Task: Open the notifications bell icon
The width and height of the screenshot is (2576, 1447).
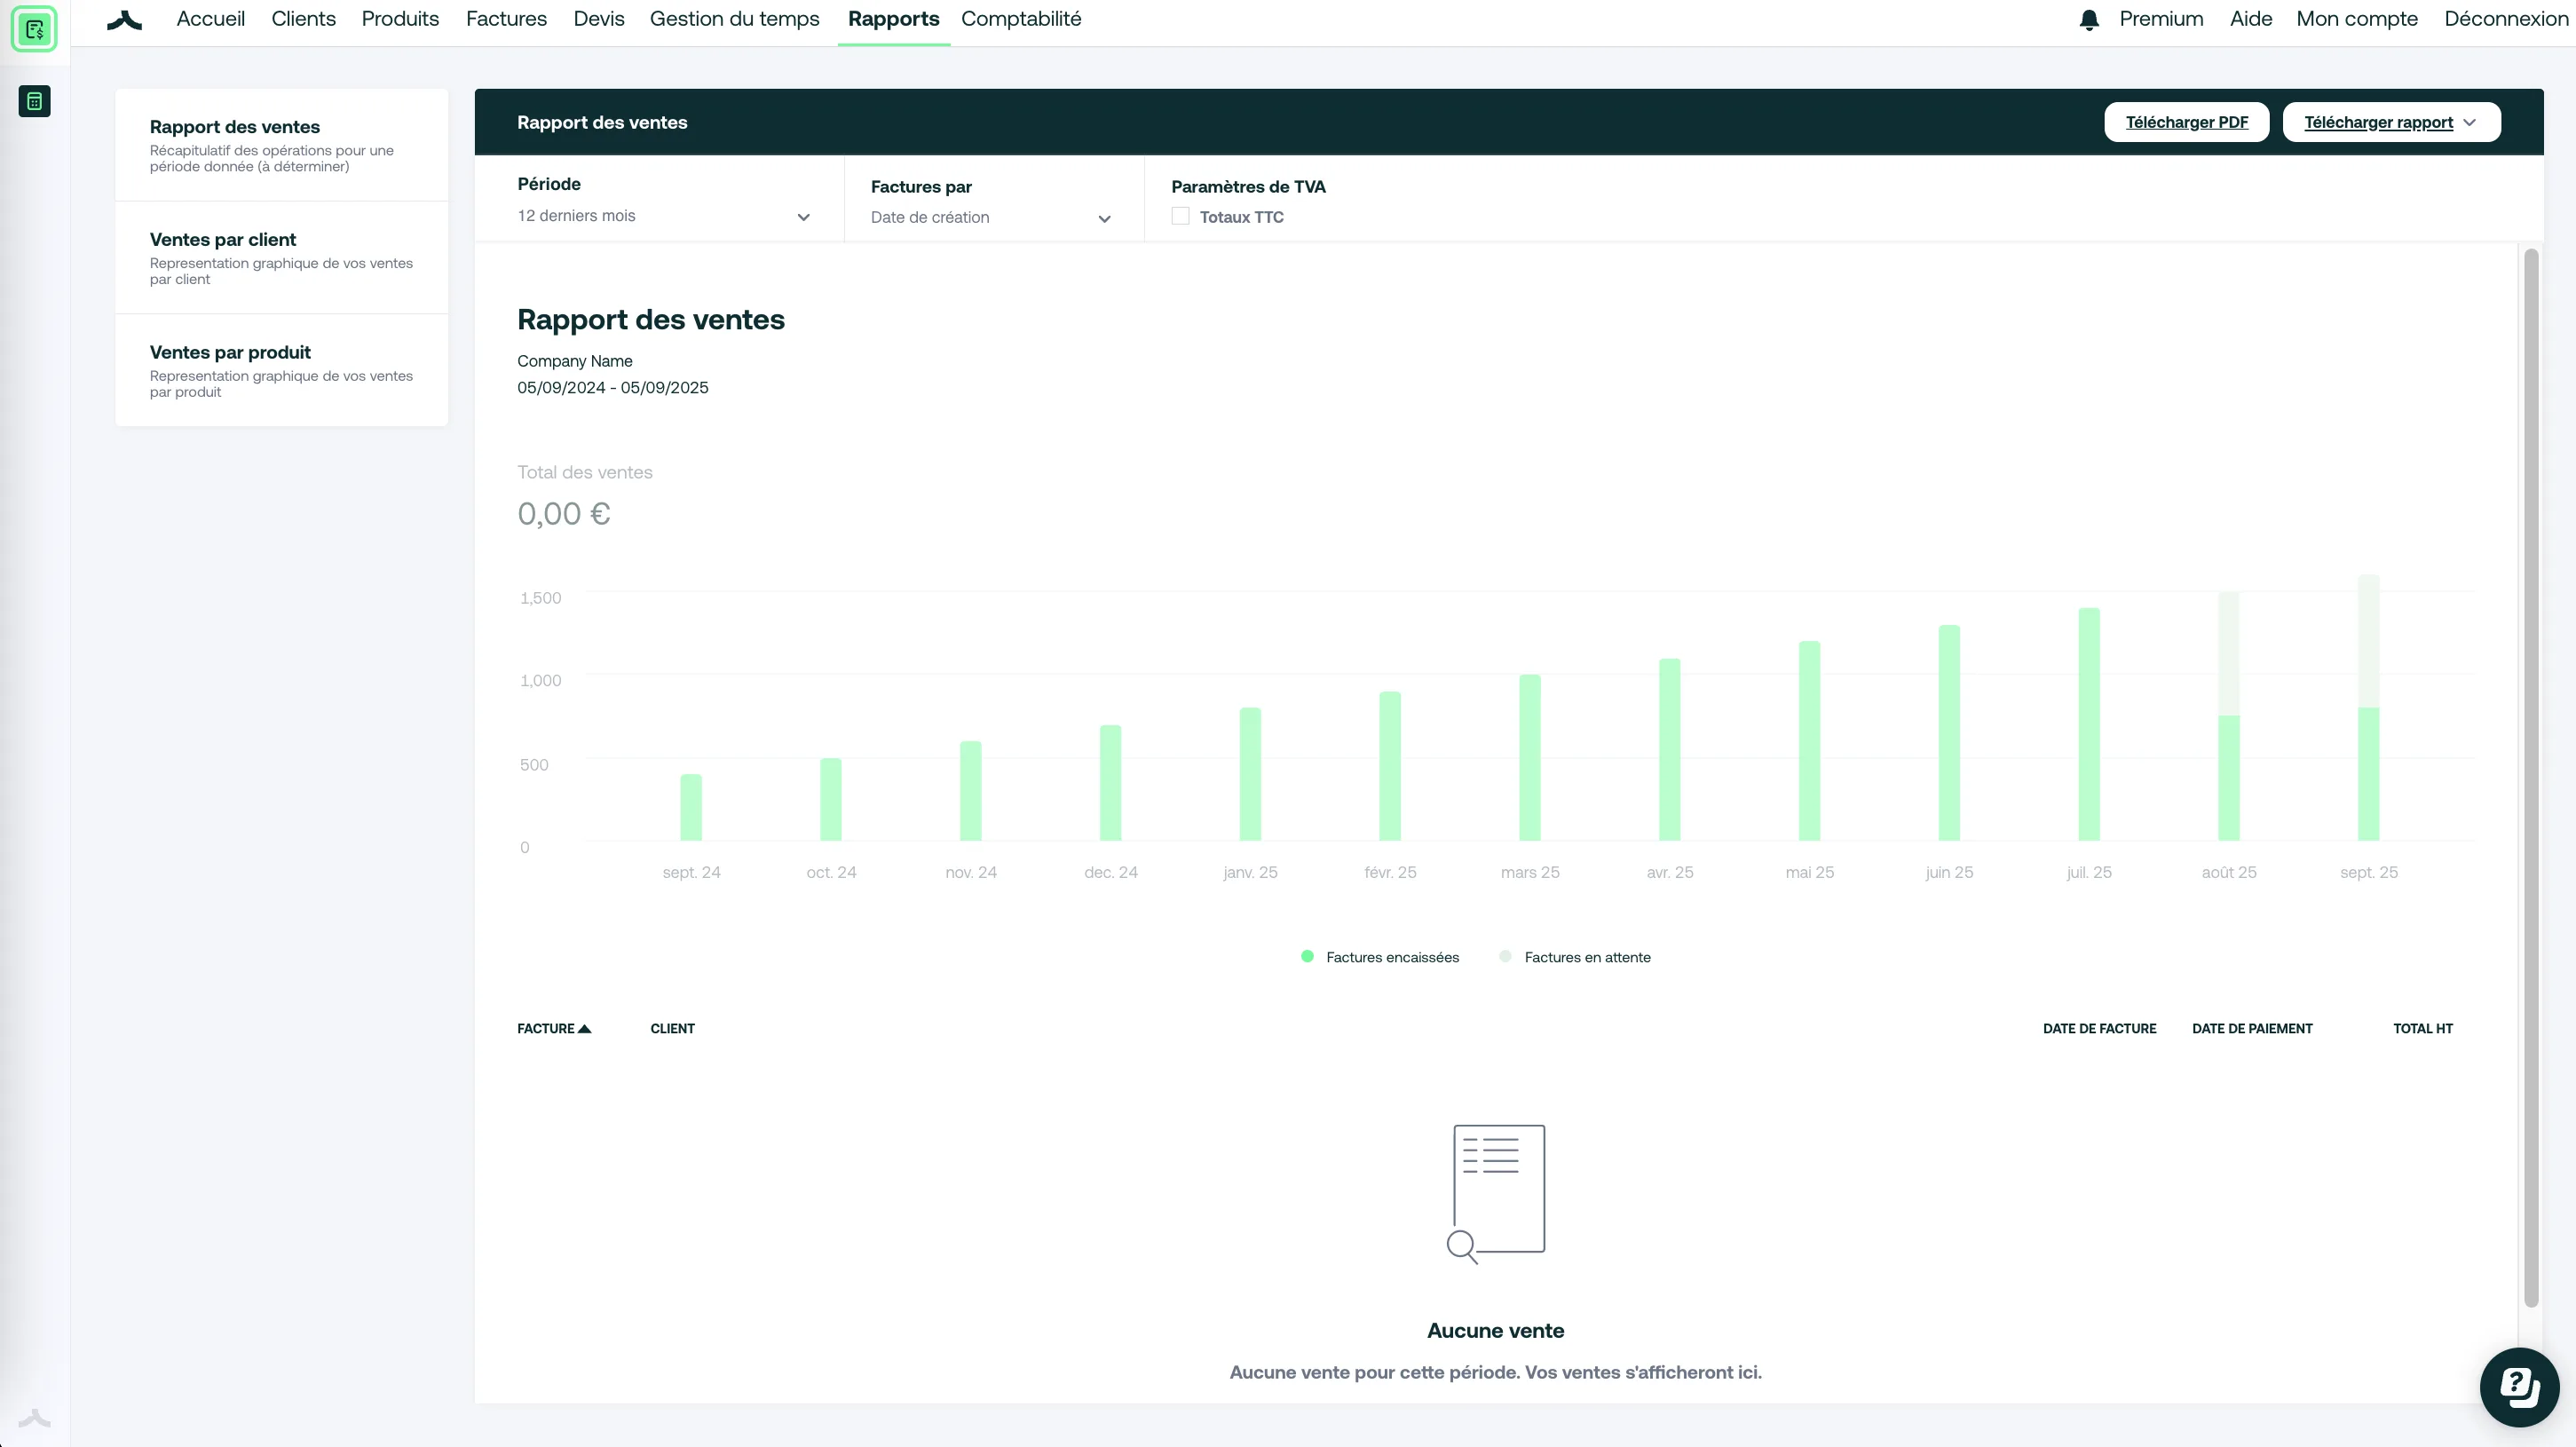Action: pyautogui.click(x=2088, y=20)
